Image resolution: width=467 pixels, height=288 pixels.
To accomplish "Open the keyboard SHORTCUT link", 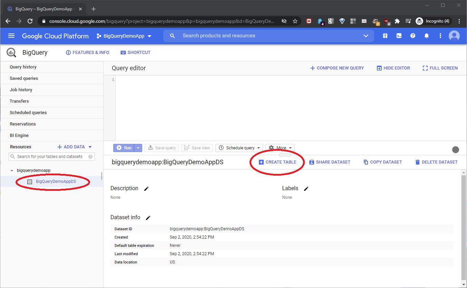I will pyautogui.click(x=135, y=53).
